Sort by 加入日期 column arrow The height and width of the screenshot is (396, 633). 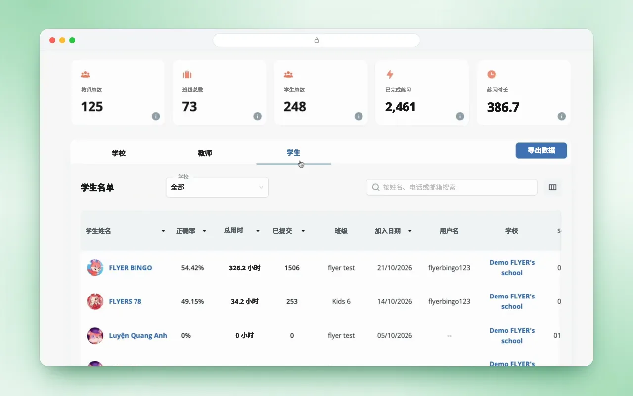(410, 231)
